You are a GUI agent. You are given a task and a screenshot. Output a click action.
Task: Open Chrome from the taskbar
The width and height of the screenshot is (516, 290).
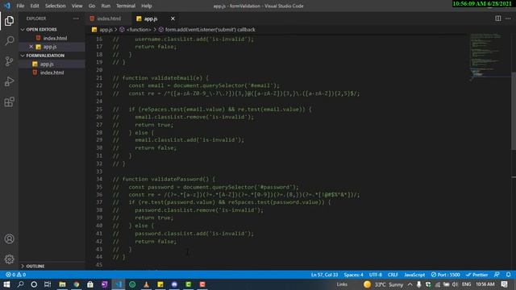pos(77,284)
